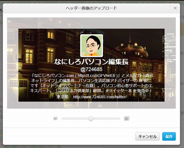Click the 東京都 location text
The width and height of the screenshot is (184, 148).
(x=63, y=97)
